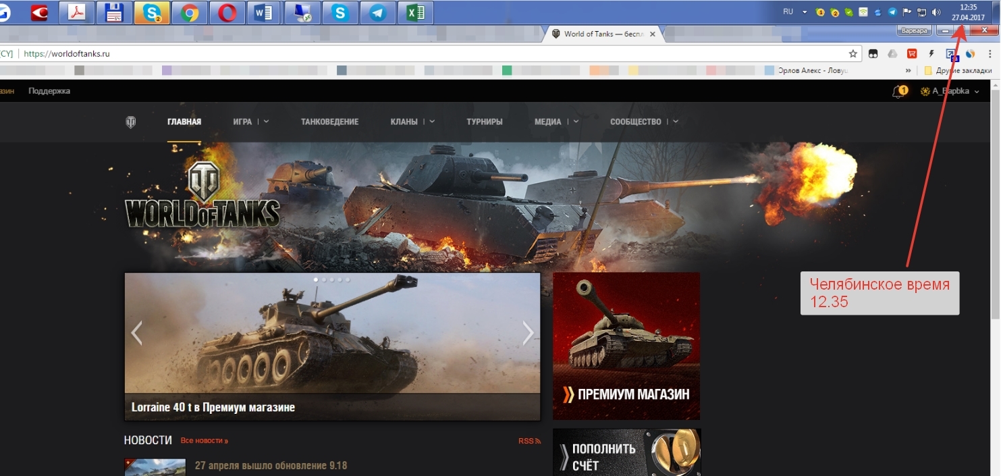The height and width of the screenshot is (476, 1001).
Task: Click the ПОПОЛНИТЬ СЧЁТ button
Action: 626,452
